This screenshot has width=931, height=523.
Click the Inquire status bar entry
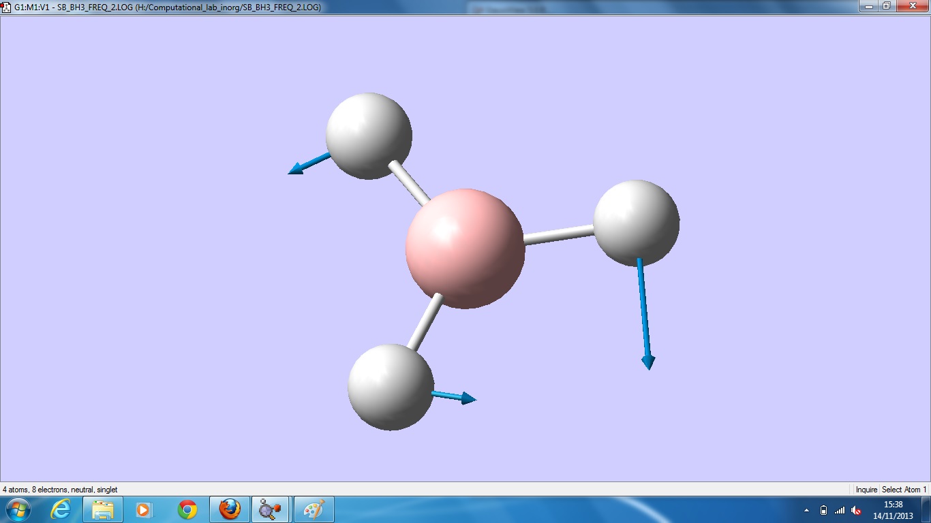(x=866, y=490)
